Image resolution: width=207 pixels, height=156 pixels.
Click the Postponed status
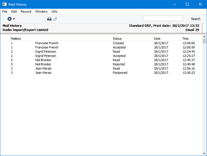tap(120, 73)
